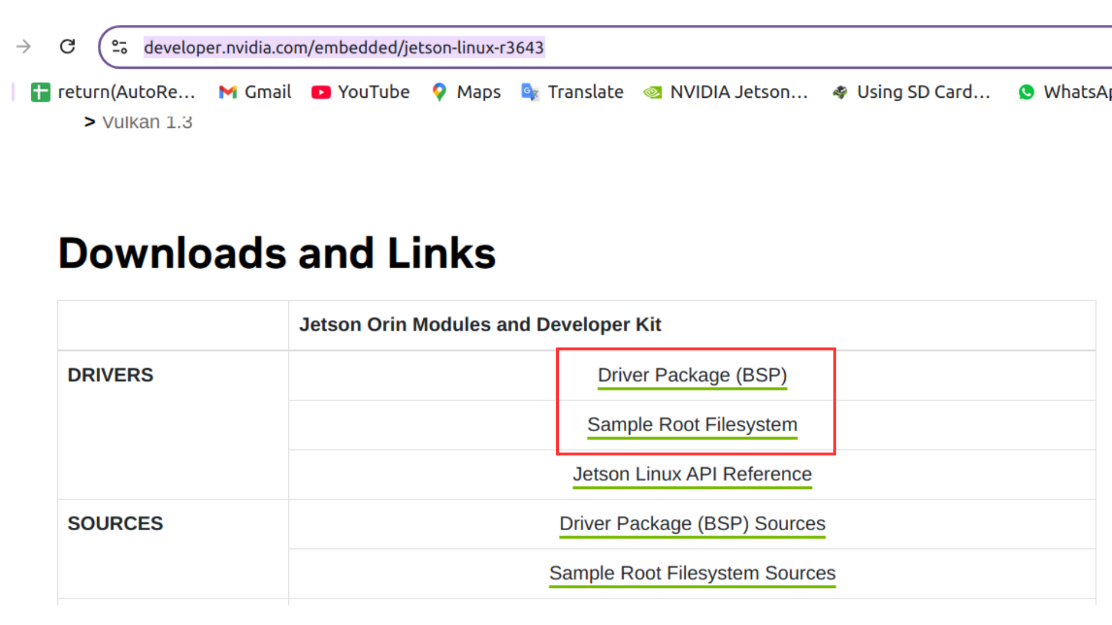Open the Maps bookmark
Screen dimensions: 1112x625
pos(466,92)
